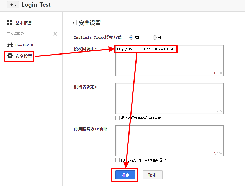The image size is (245, 186).
Task: Open Oauth2.0 in the sidebar
Action: pos(24,45)
